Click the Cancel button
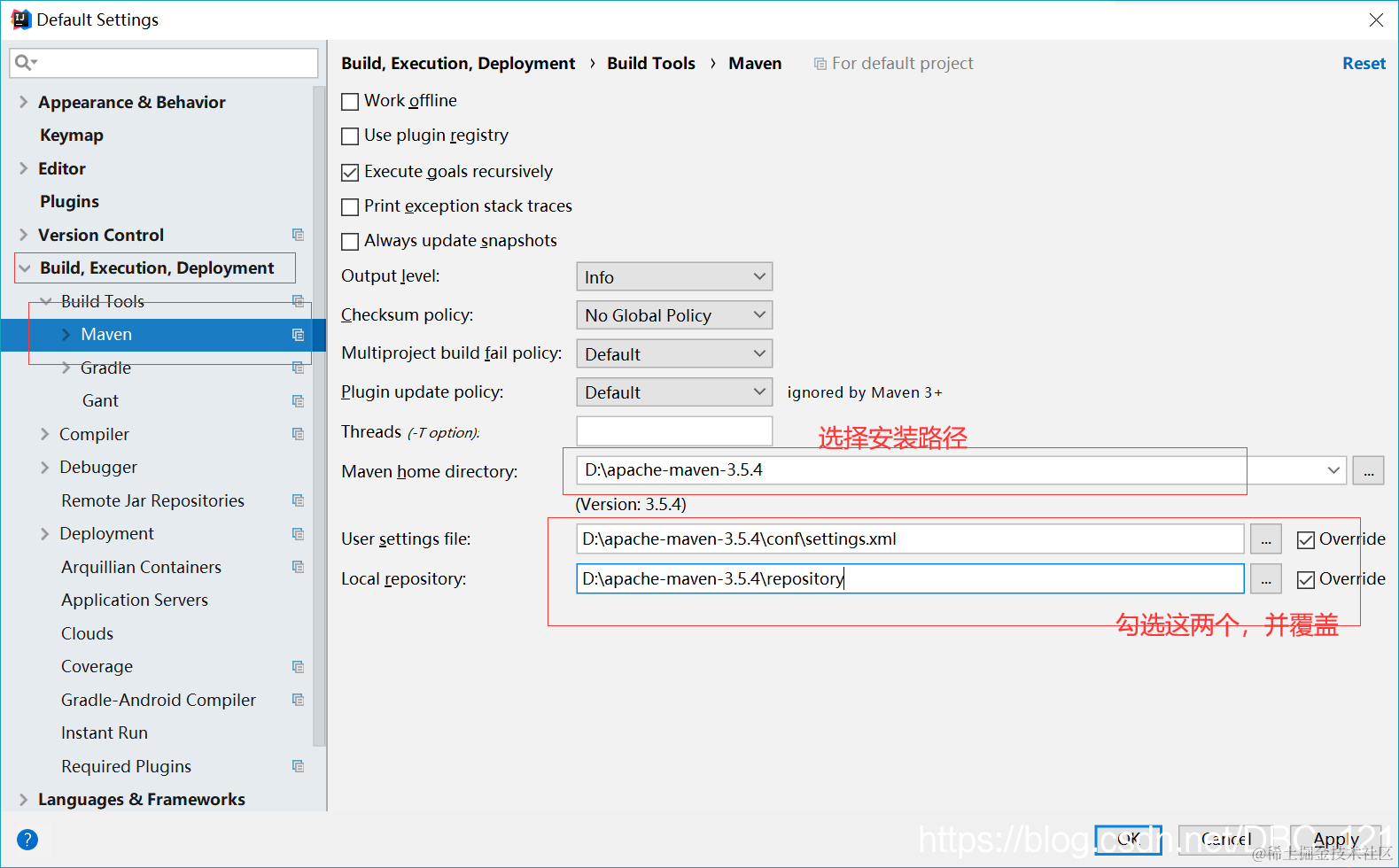 1226,840
